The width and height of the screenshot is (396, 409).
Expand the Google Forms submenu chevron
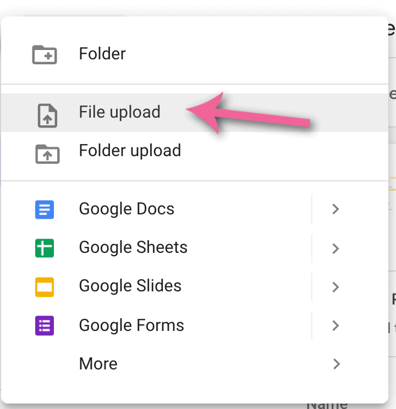tap(335, 325)
